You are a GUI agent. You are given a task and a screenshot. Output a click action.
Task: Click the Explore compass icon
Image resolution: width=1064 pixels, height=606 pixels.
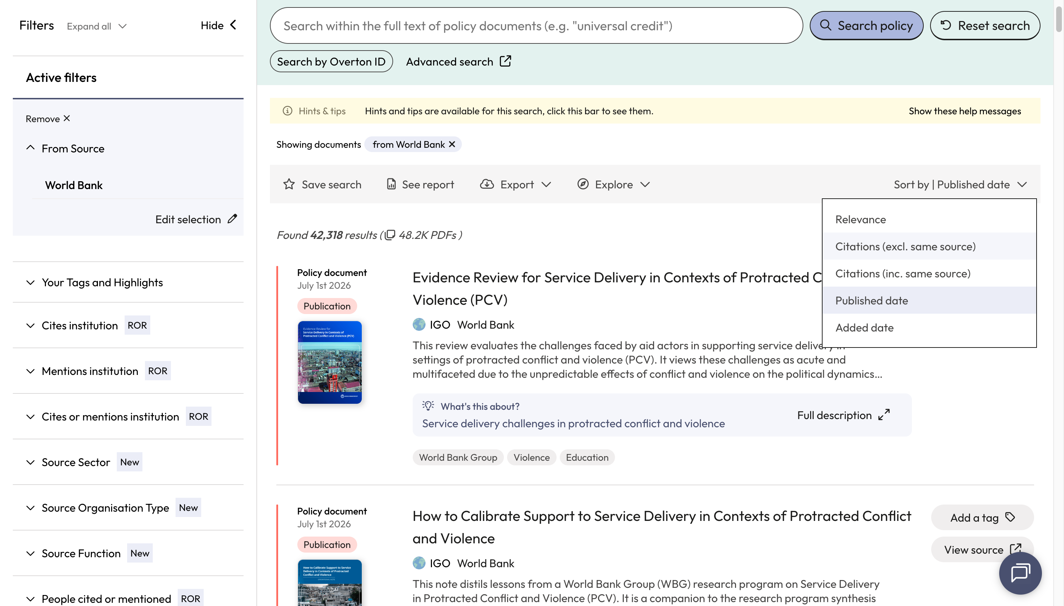coord(583,184)
